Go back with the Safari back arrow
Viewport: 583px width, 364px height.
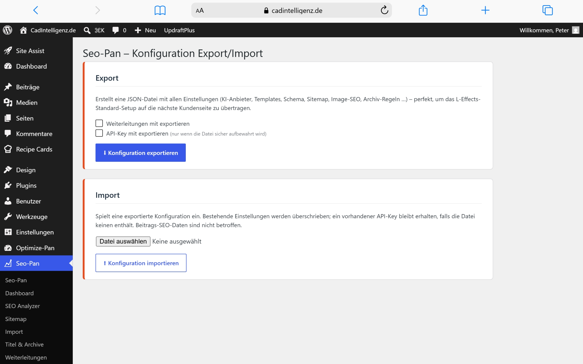[x=36, y=10]
